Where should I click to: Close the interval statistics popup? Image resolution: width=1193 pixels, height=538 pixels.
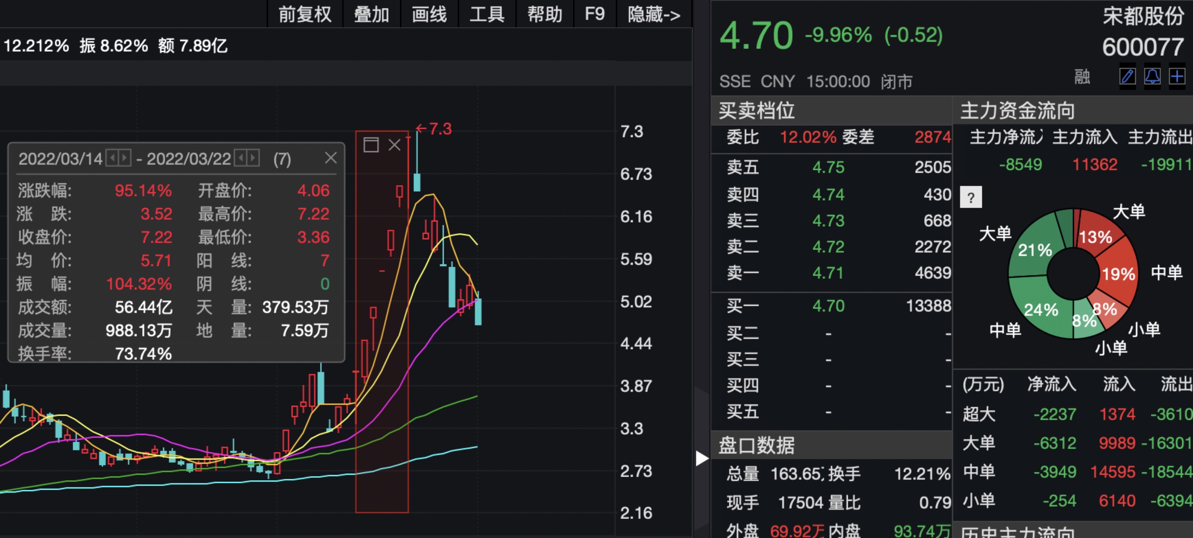(x=330, y=158)
